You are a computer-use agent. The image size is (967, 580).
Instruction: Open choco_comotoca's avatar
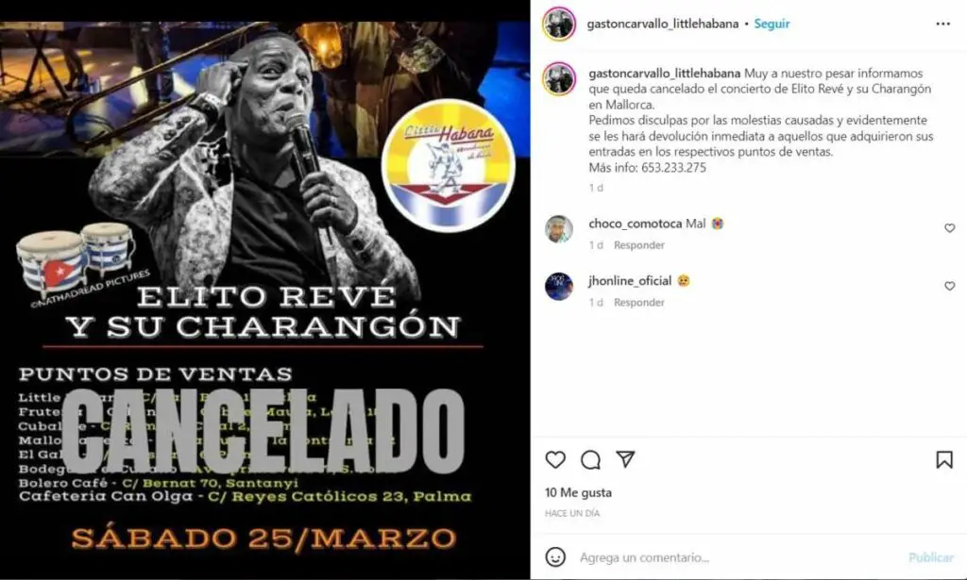click(x=559, y=229)
